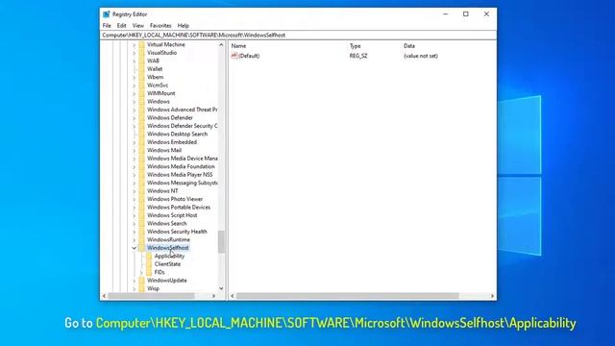Click the Wallet folder icon
The height and width of the screenshot is (346, 615).
point(141,69)
